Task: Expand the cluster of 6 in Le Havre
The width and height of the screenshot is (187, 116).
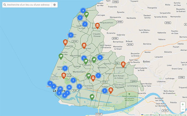Action: point(65,95)
